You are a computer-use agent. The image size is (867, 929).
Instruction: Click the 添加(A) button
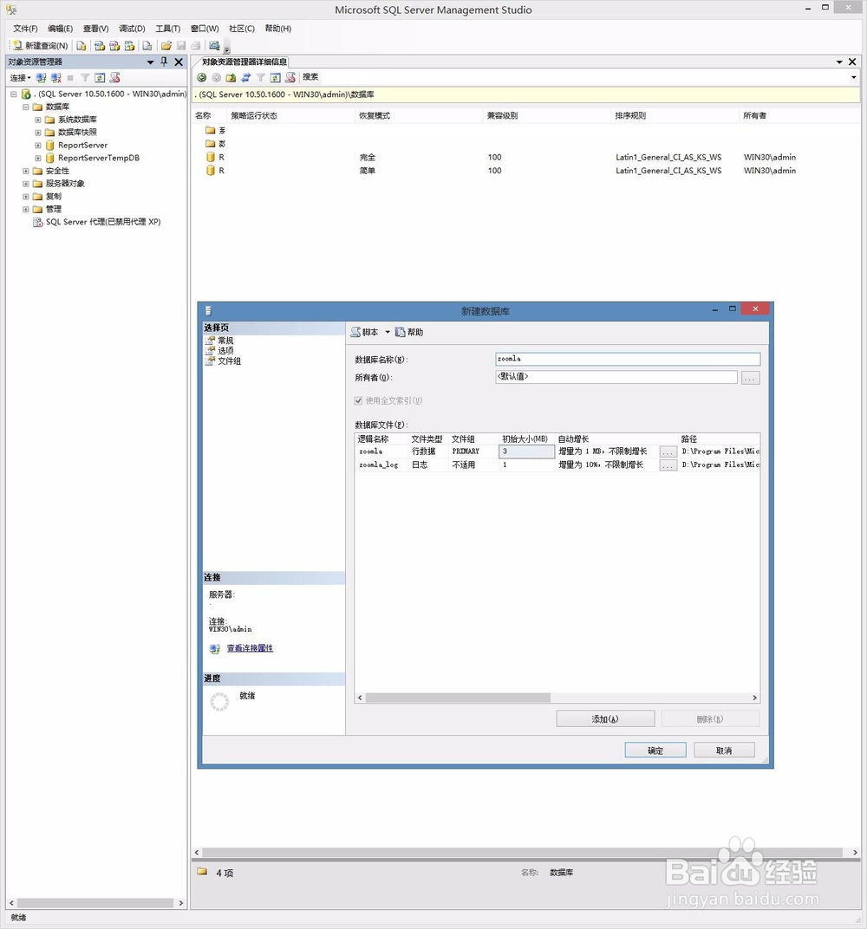click(605, 718)
